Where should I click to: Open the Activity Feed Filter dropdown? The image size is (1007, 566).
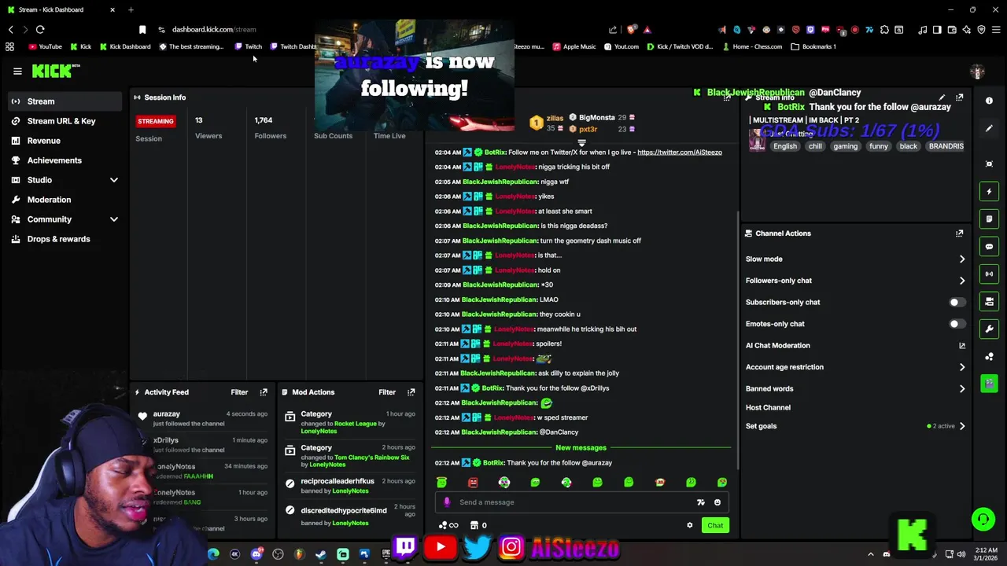pyautogui.click(x=239, y=392)
